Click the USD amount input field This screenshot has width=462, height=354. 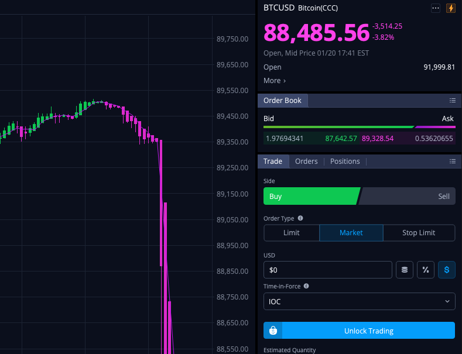(328, 270)
